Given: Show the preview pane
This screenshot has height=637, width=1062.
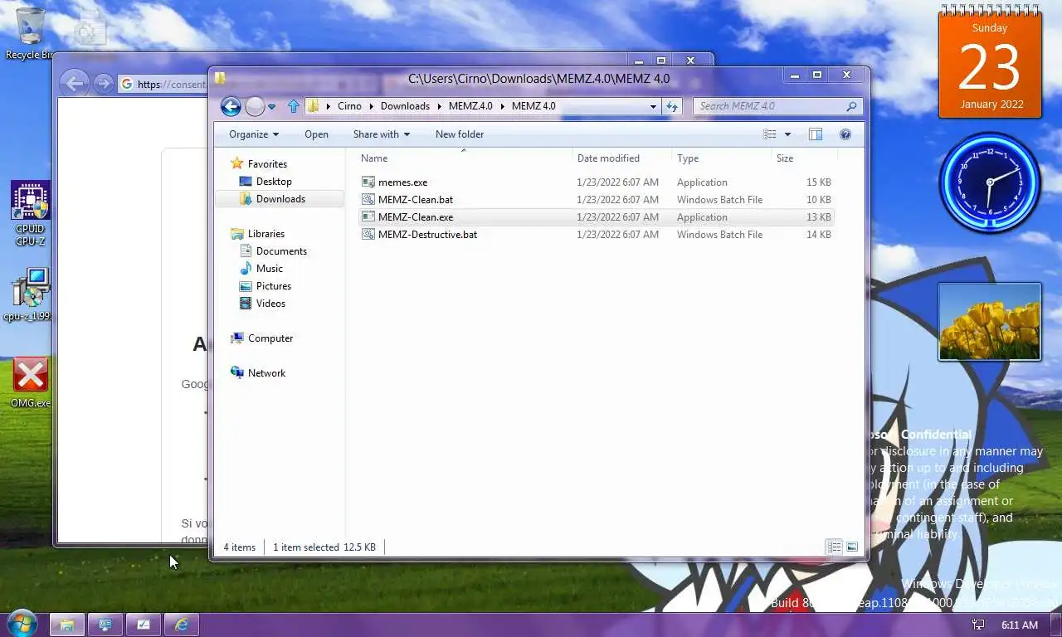Looking at the screenshot, I should [816, 134].
